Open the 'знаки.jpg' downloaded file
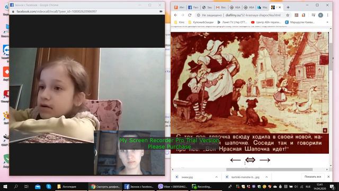Image resolution: width=339 pixels, height=191 pixels. [187, 177]
